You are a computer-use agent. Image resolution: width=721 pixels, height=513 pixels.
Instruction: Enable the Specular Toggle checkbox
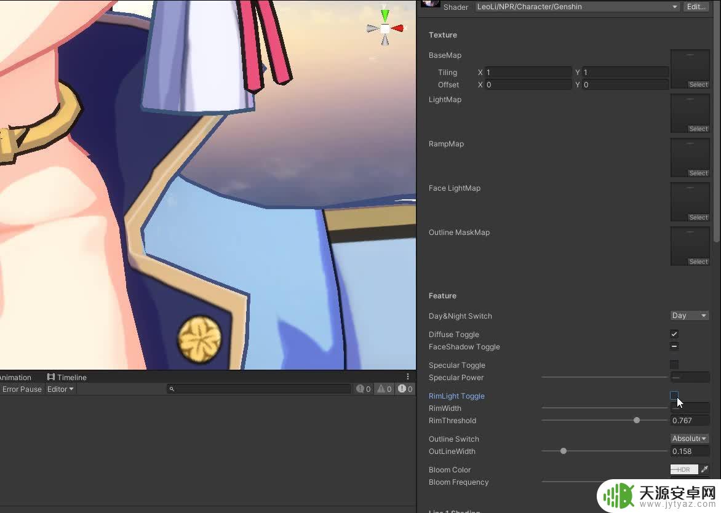[x=674, y=365]
